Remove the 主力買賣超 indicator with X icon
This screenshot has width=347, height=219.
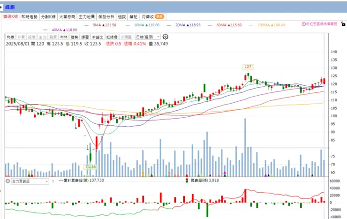click(8, 181)
